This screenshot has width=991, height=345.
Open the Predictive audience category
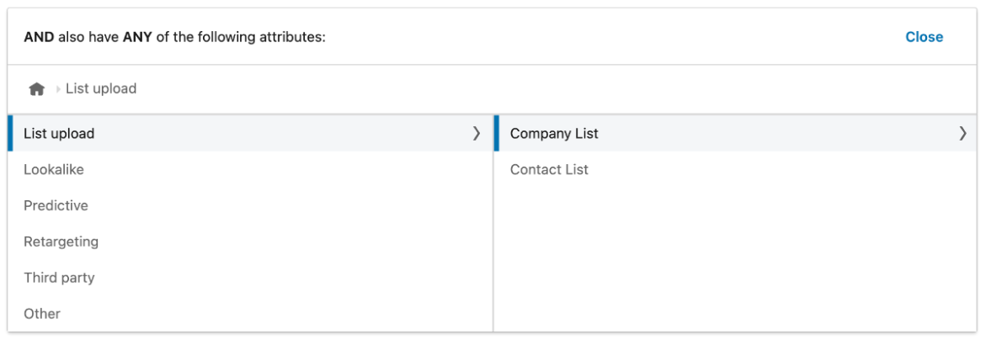[x=56, y=206]
